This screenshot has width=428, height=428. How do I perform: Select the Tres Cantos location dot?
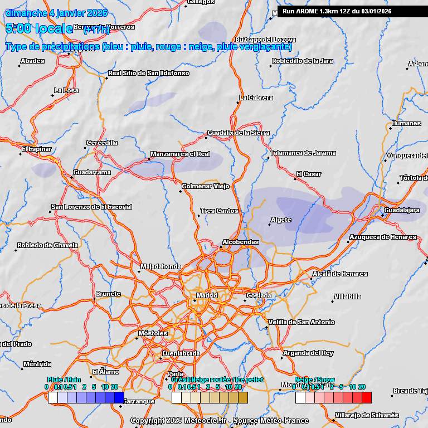[198, 216]
